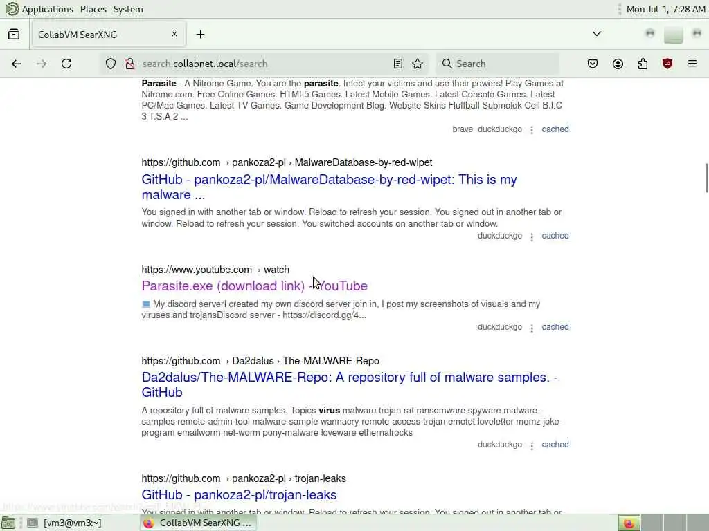Screen dimensions: 709x531
Task: Go back to the previous page
Action: pyautogui.click(x=17, y=64)
